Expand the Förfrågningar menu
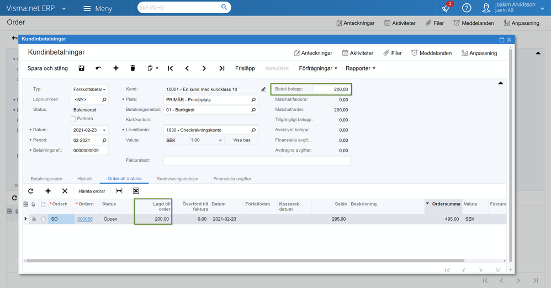Image resolution: width=551 pixels, height=288 pixels. coord(318,68)
